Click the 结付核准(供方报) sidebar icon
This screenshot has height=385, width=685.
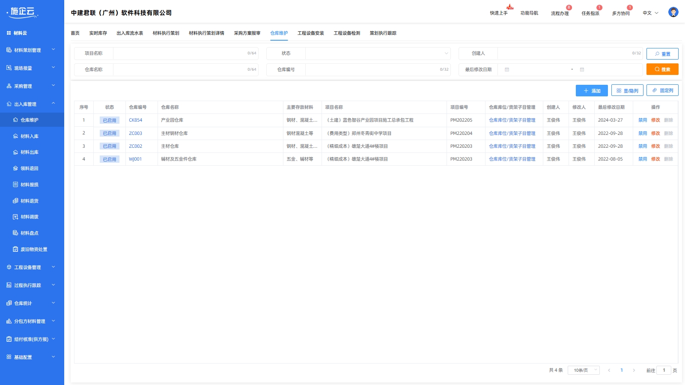[x=9, y=339]
